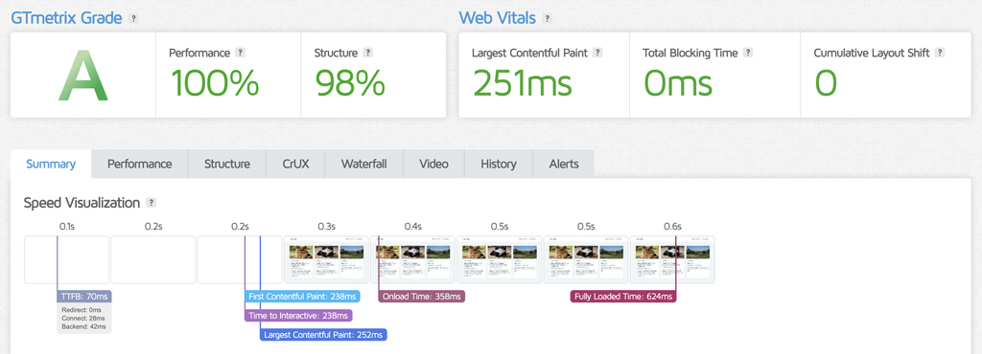Go to the Video tab
Viewport: 982px width, 354px height.
pyautogui.click(x=433, y=165)
